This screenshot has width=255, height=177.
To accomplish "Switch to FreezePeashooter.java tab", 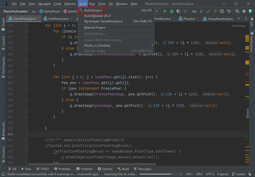I will (x=218, y=19).
